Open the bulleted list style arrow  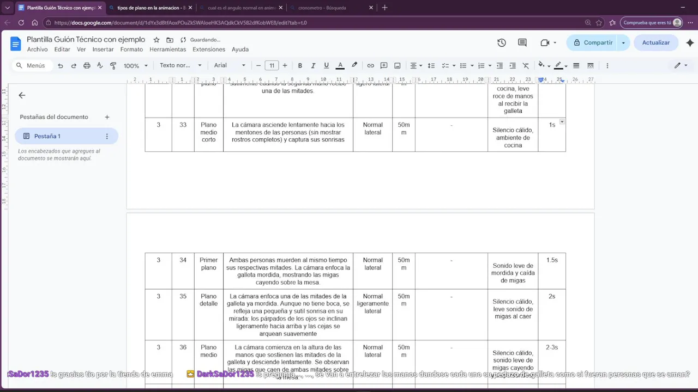pyautogui.click(x=472, y=66)
